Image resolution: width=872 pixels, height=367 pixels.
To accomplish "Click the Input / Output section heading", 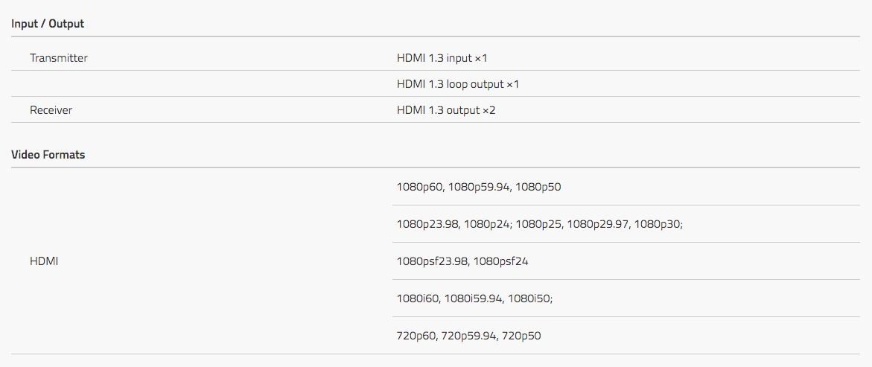I will (48, 24).
